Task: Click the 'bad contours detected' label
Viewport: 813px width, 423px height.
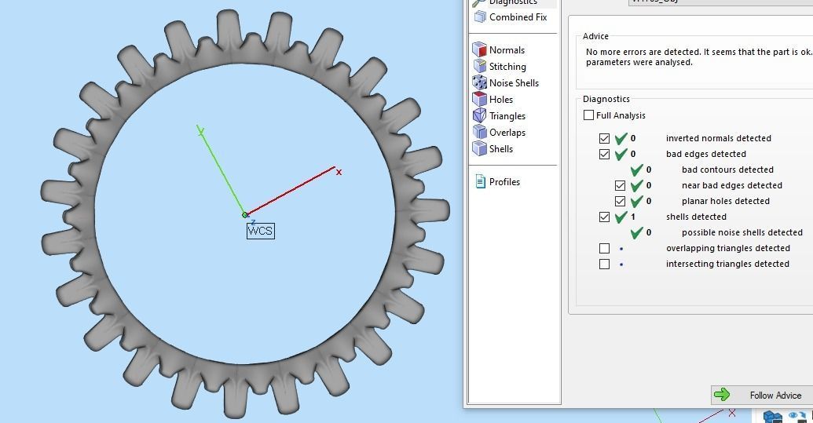Action: point(727,170)
